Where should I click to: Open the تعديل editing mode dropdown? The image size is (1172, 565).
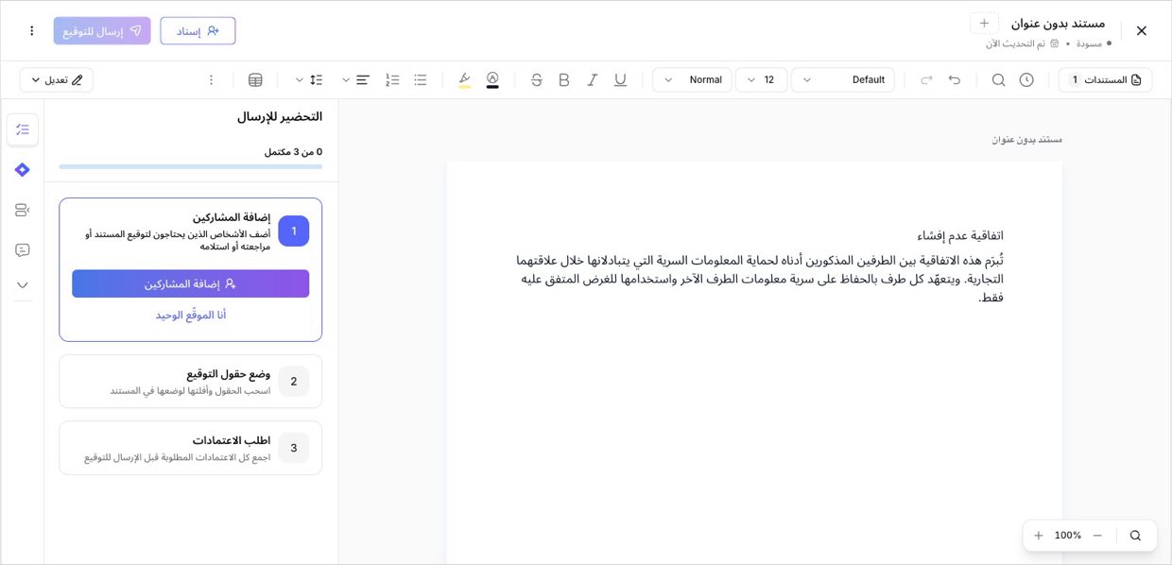pyautogui.click(x=57, y=80)
